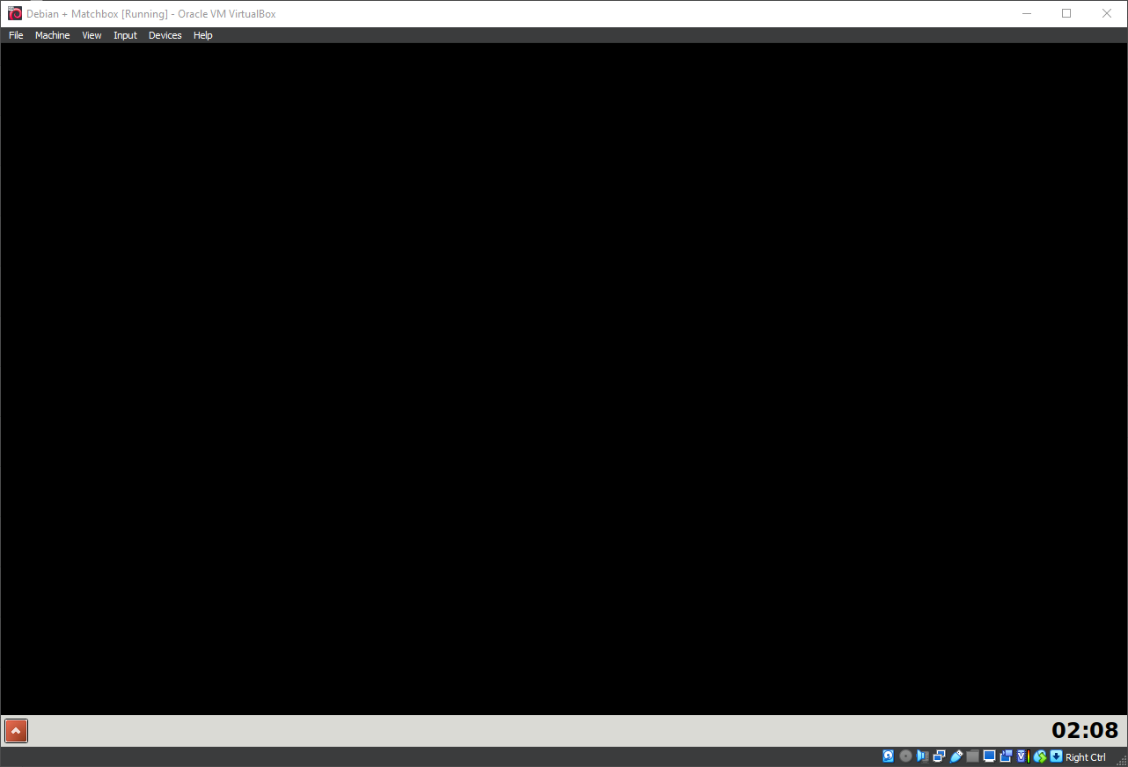Open the Input menu

tap(125, 35)
